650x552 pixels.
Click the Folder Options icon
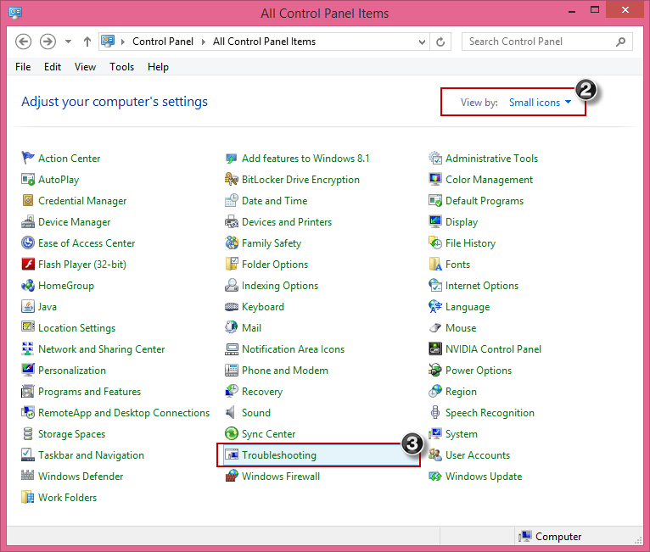(232, 264)
